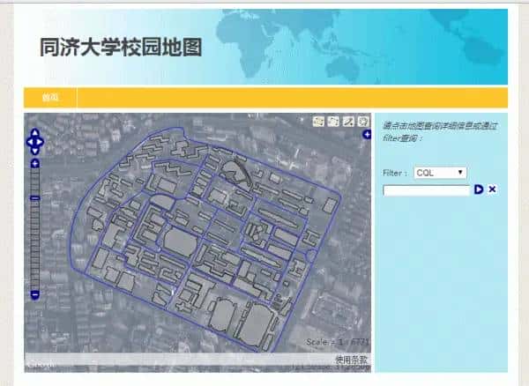529x386 pixels.
Task: Click the Google logo at the map's bottom left
Action: (41, 364)
